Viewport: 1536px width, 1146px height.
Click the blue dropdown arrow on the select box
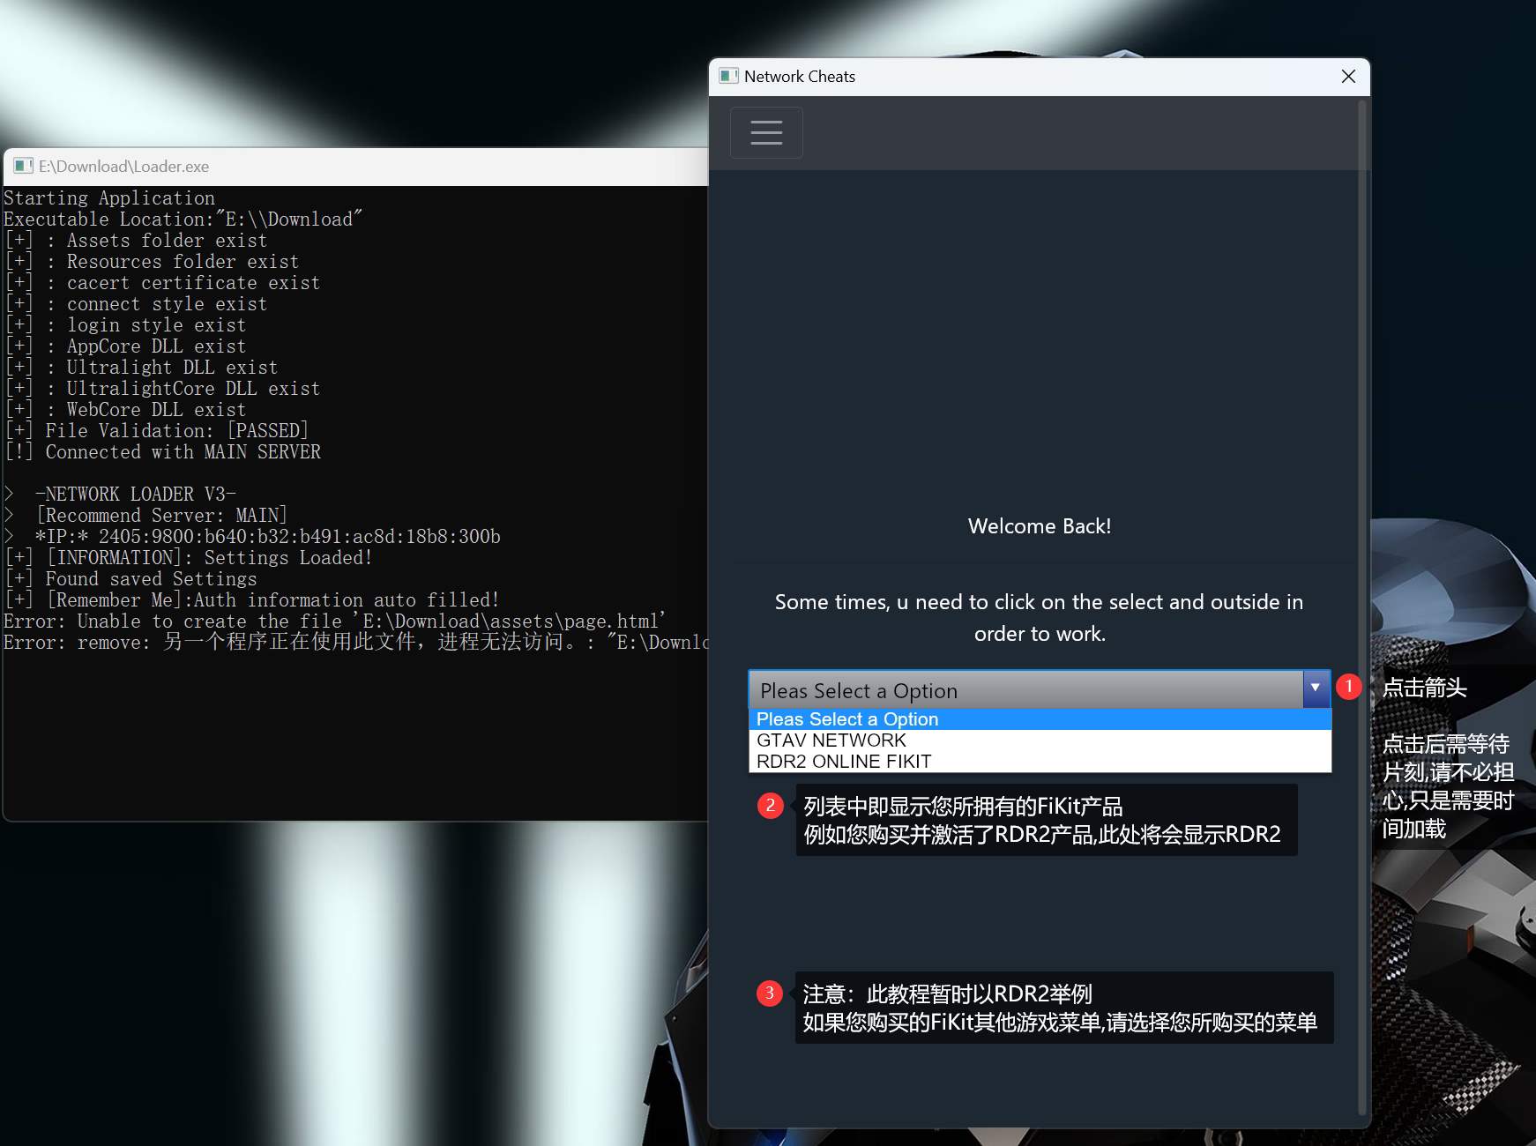tap(1315, 688)
